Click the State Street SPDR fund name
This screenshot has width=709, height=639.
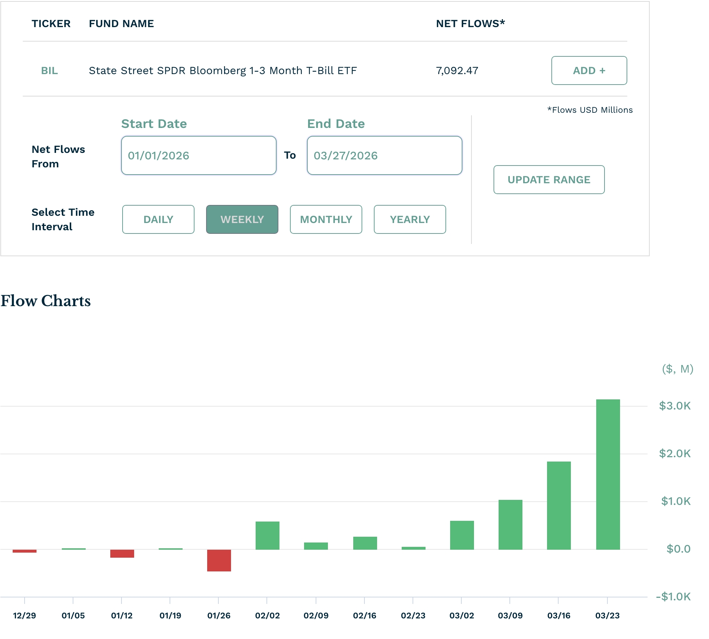[x=223, y=70]
